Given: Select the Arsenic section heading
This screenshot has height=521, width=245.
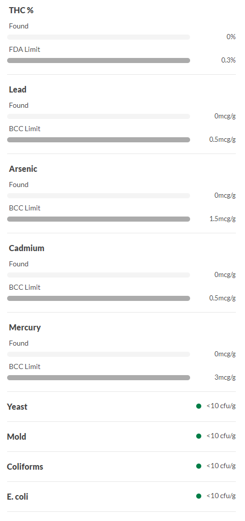Looking at the screenshot, I should click(23, 169).
